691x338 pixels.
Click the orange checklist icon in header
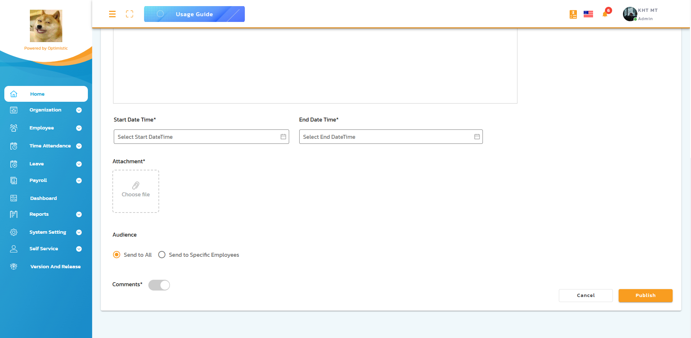[x=573, y=14]
